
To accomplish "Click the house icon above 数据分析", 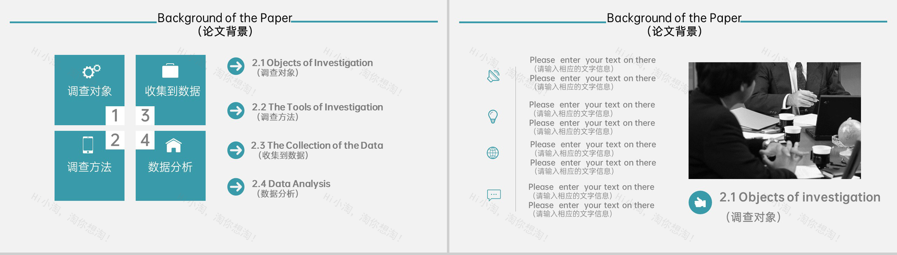I will coord(174,146).
